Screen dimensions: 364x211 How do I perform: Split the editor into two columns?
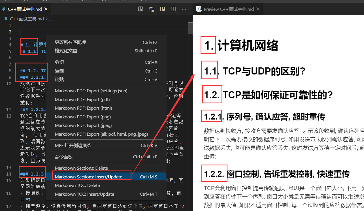[x=173, y=9]
